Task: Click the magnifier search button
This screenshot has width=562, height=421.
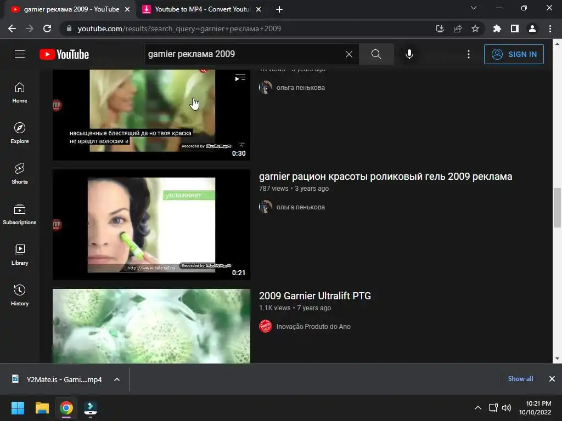Action: [376, 54]
